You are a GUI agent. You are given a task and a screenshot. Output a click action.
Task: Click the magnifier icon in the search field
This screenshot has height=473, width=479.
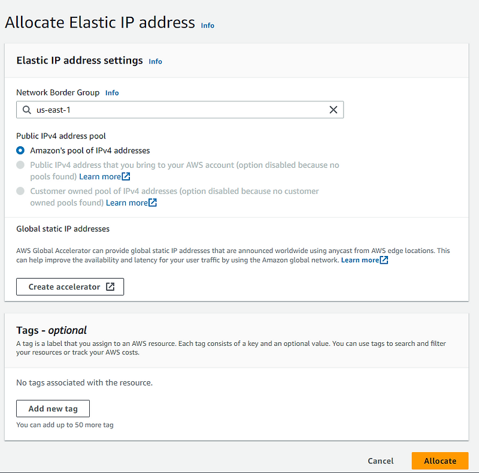[x=26, y=110]
